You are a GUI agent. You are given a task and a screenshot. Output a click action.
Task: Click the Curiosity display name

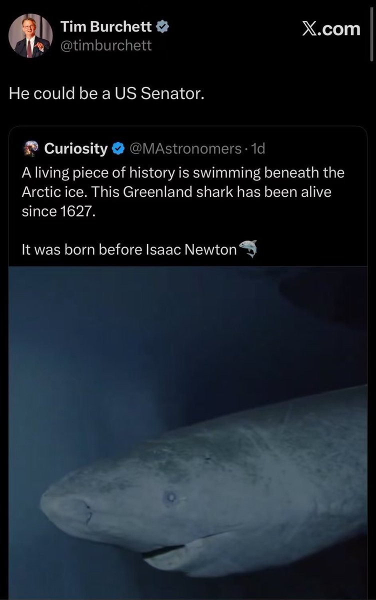[77, 148]
